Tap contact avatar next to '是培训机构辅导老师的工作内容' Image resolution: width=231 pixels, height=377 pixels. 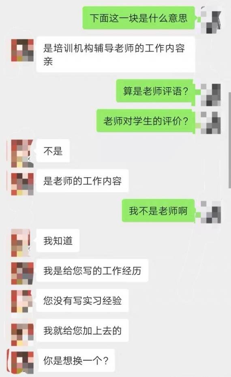tap(22, 50)
